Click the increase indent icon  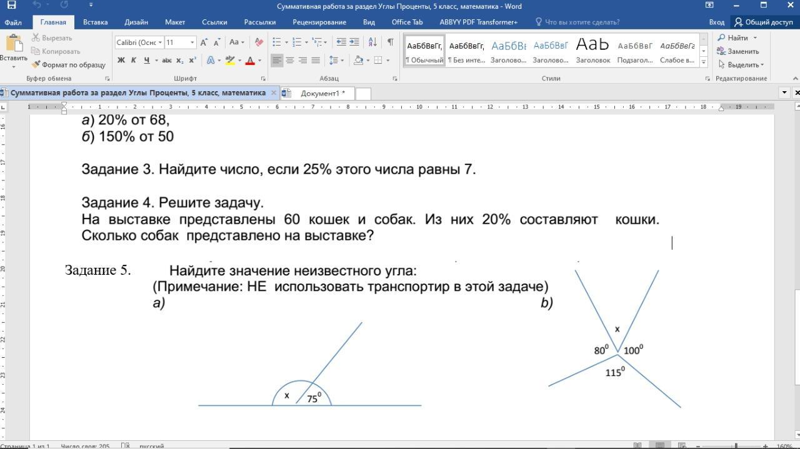click(x=354, y=42)
